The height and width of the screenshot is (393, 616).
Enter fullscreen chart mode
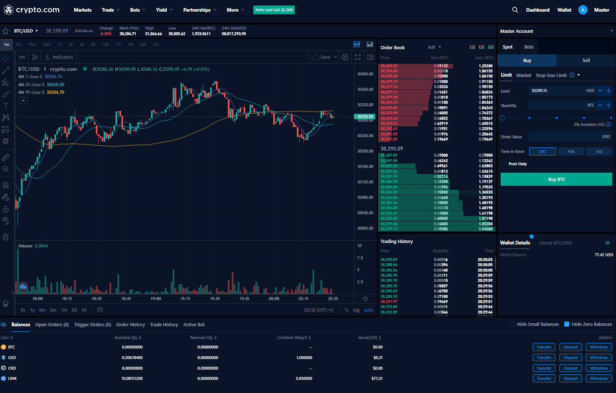(358, 57)
